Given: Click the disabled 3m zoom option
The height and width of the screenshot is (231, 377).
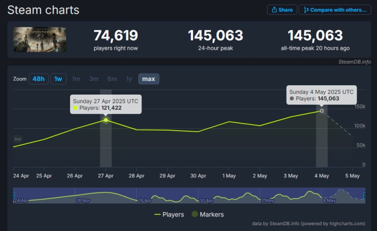Looking at the screenshot, I should [x=94, y=79].
